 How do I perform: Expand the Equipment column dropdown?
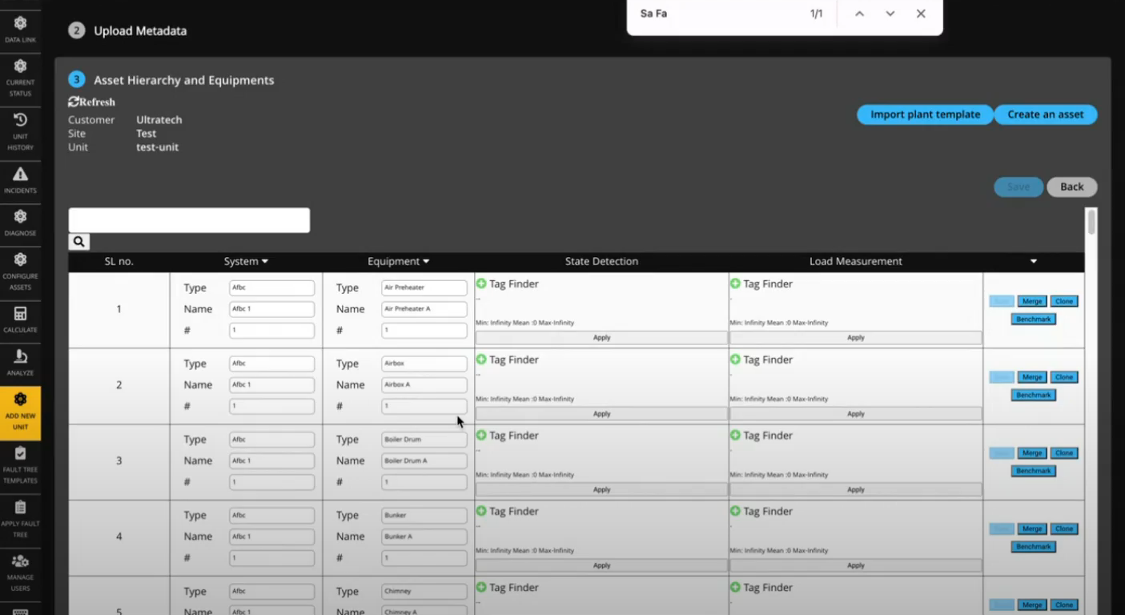tap(426, 262)
